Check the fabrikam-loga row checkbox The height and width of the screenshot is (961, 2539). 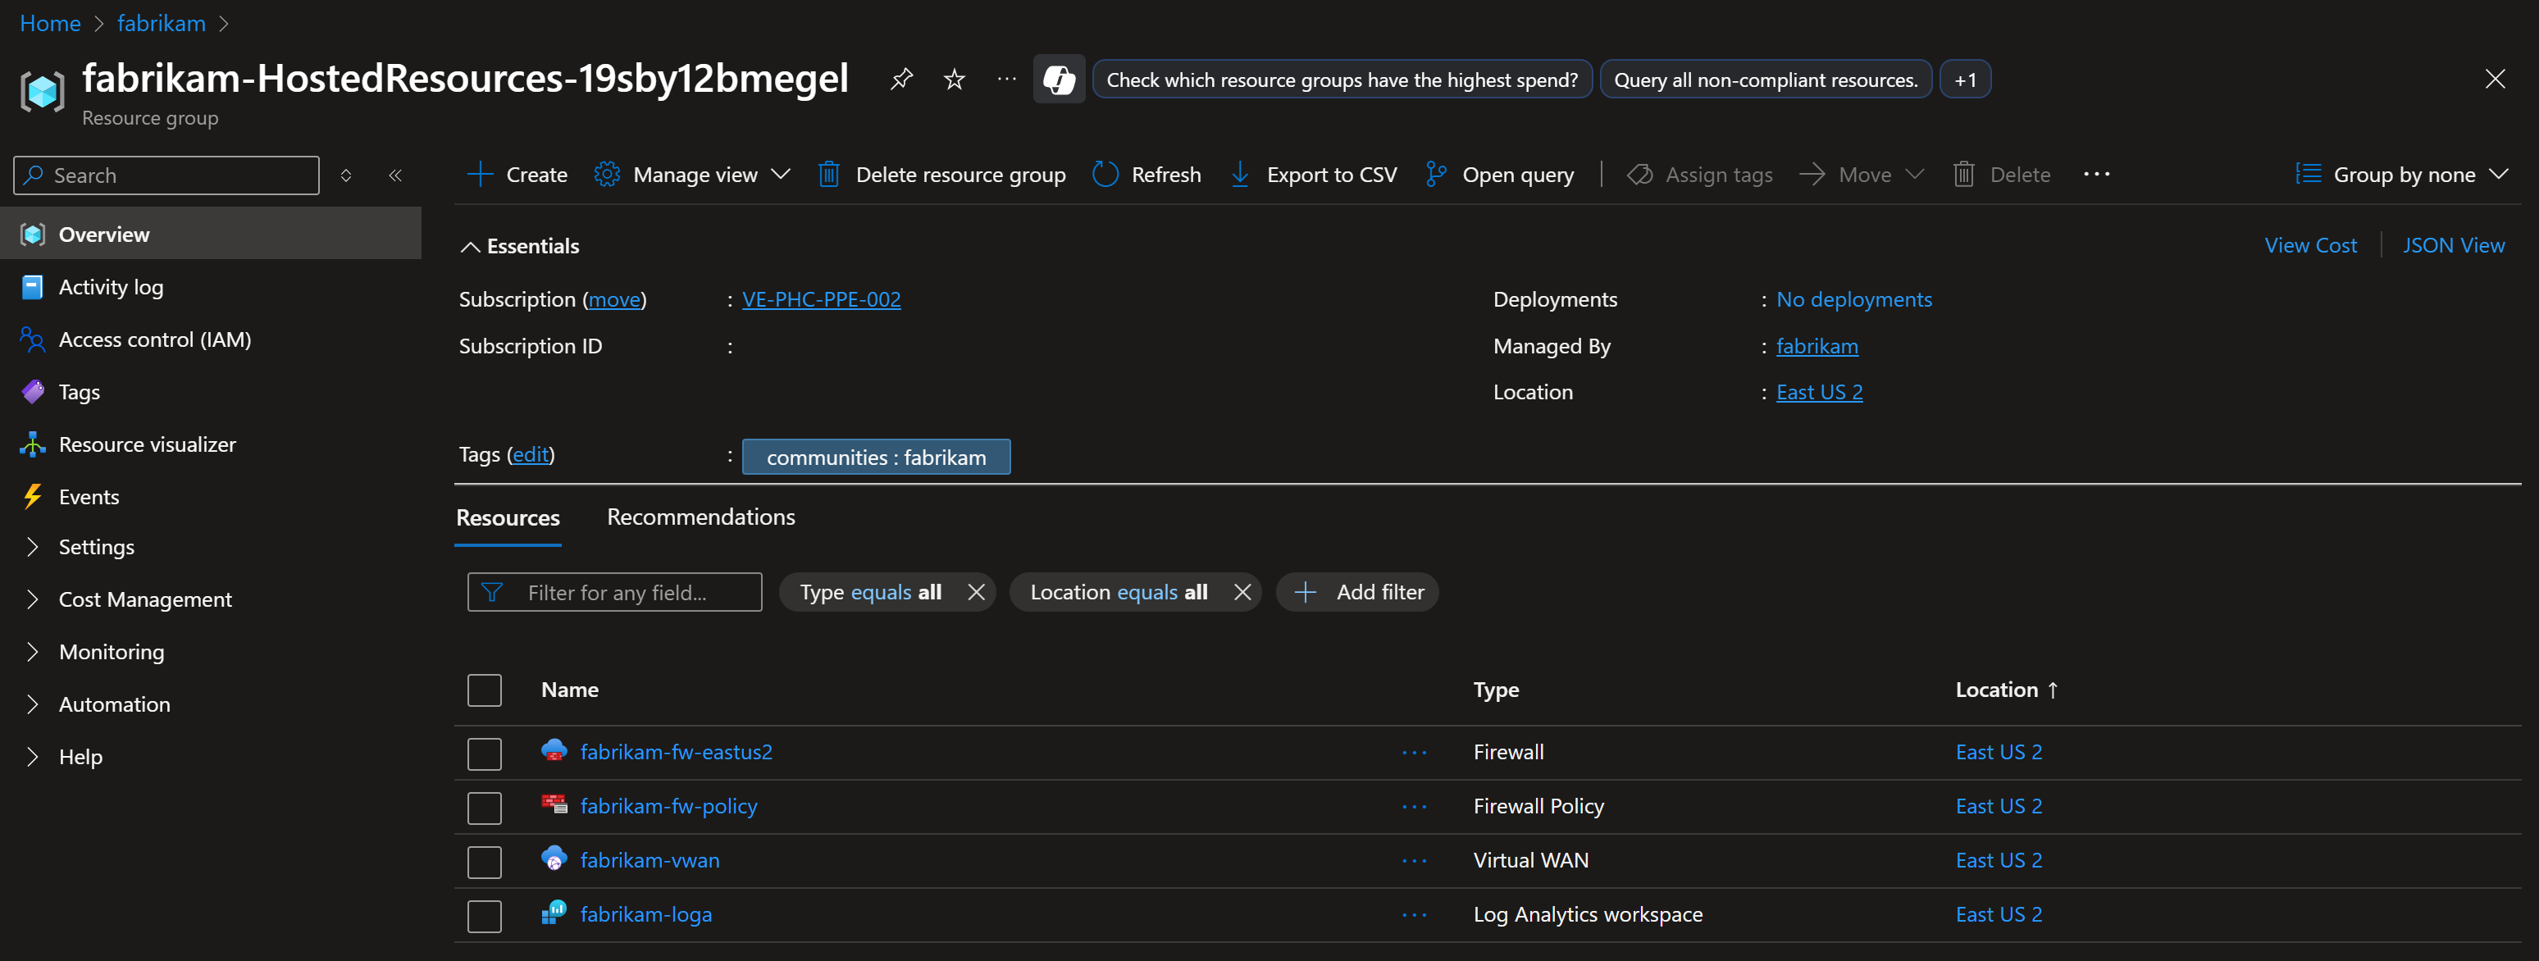coord(484,917)
